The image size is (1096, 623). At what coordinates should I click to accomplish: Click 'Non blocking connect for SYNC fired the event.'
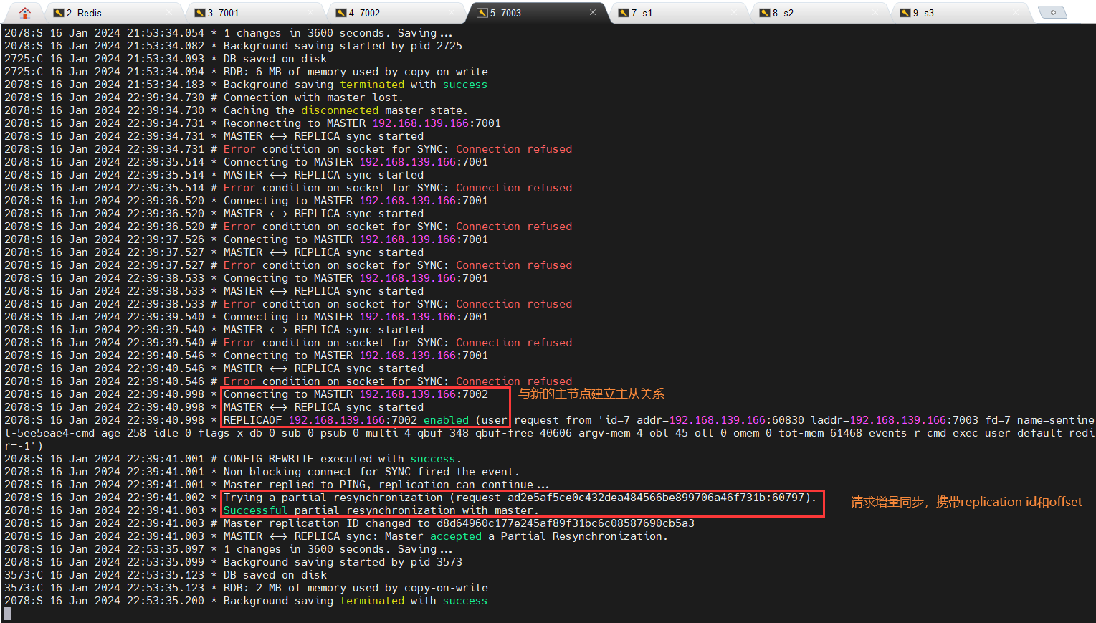[x=371, y=472]
